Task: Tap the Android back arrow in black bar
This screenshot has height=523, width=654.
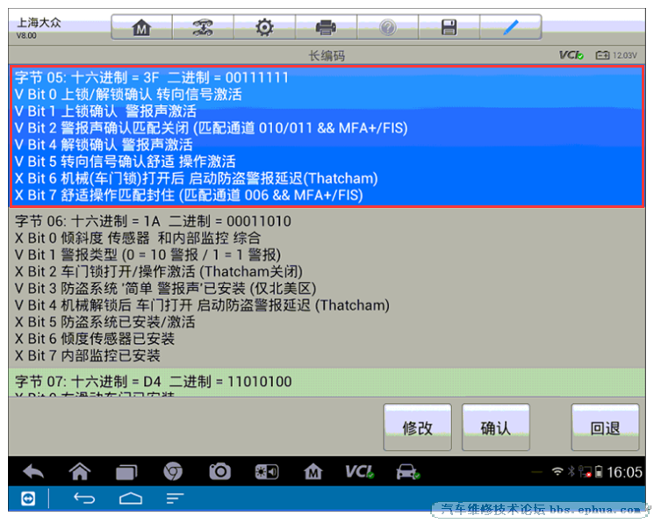Action: pos(33,472)
